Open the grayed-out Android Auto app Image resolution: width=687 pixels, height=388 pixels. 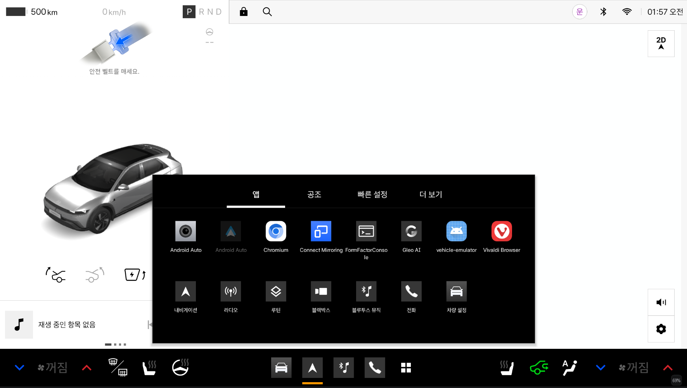pos(231,231)
